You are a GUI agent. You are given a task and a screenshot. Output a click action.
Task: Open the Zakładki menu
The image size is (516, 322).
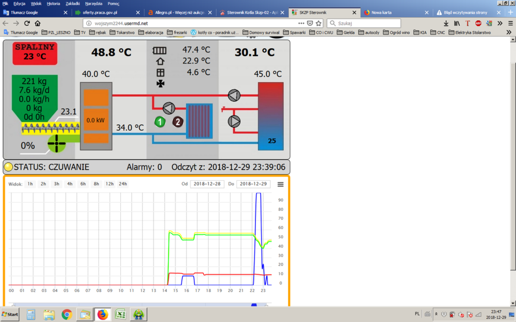(73, 3)
